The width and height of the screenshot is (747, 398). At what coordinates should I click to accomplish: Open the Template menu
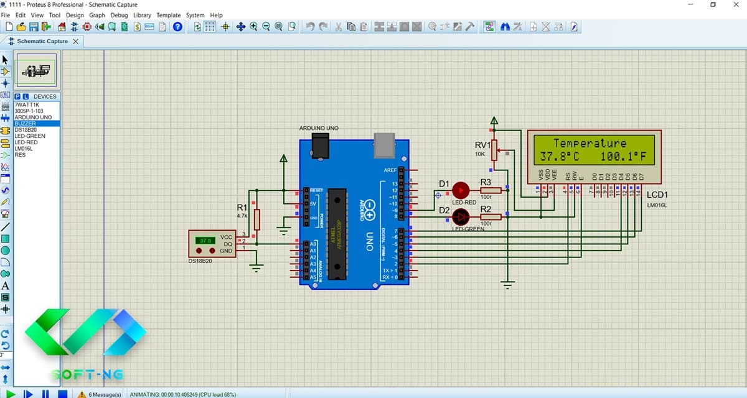point(169,15)
